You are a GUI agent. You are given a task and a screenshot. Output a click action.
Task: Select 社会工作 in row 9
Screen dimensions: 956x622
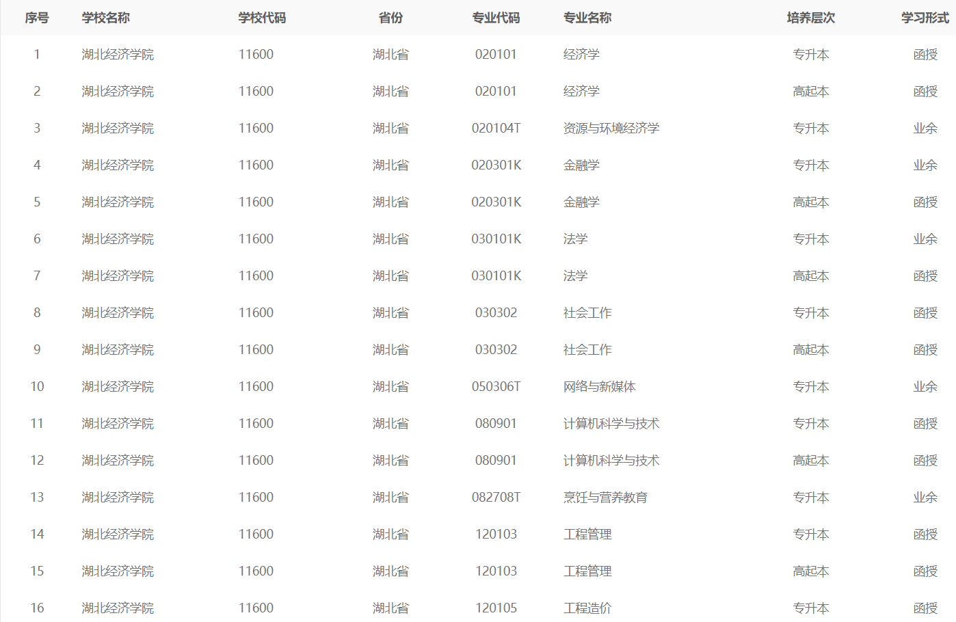coord(587,350)
